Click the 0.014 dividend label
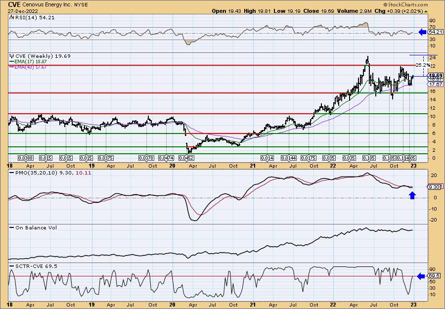445x309 pixels. pyautogui.click(x=267, y=158)
